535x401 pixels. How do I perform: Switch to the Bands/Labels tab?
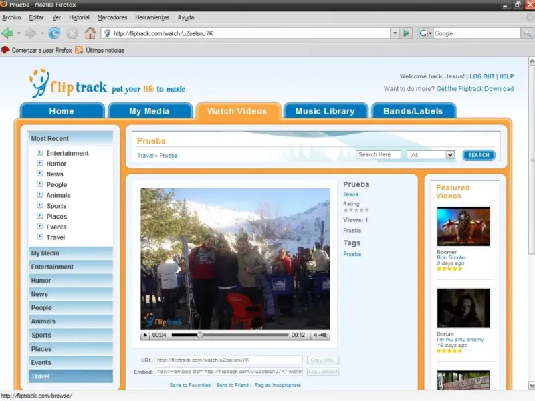click(x=413, y=111)
